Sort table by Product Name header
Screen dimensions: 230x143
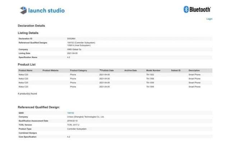pos(25,70)
